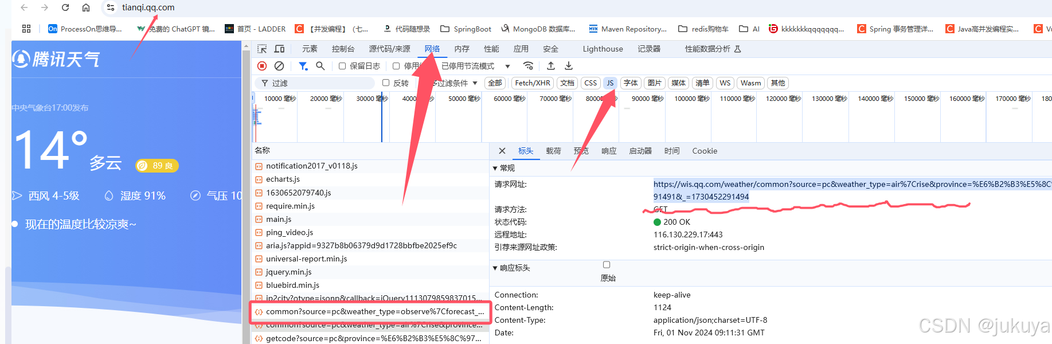Click the export HAR download icon
Image resolution: width=1052 pixels, height=344 pixels.
569,66
